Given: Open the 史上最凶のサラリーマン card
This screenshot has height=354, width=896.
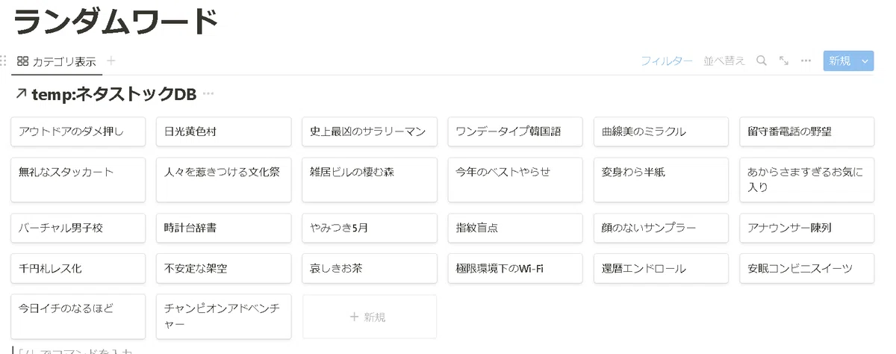Looking at the screenshot, I should tap(369, 131).
